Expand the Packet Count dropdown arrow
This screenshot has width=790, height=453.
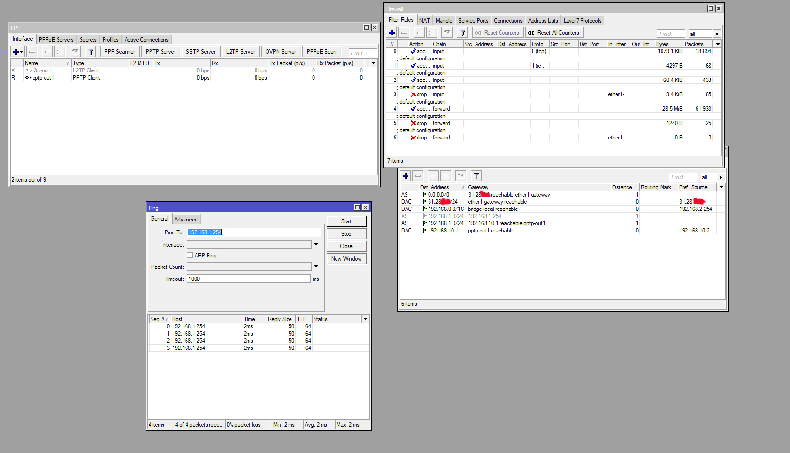(x=316, y=267)
